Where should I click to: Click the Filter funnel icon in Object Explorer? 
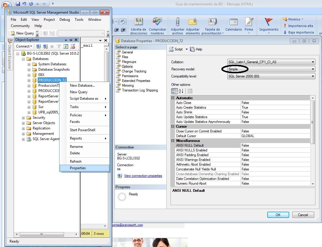pyautogui.click(x=59, y=47)
